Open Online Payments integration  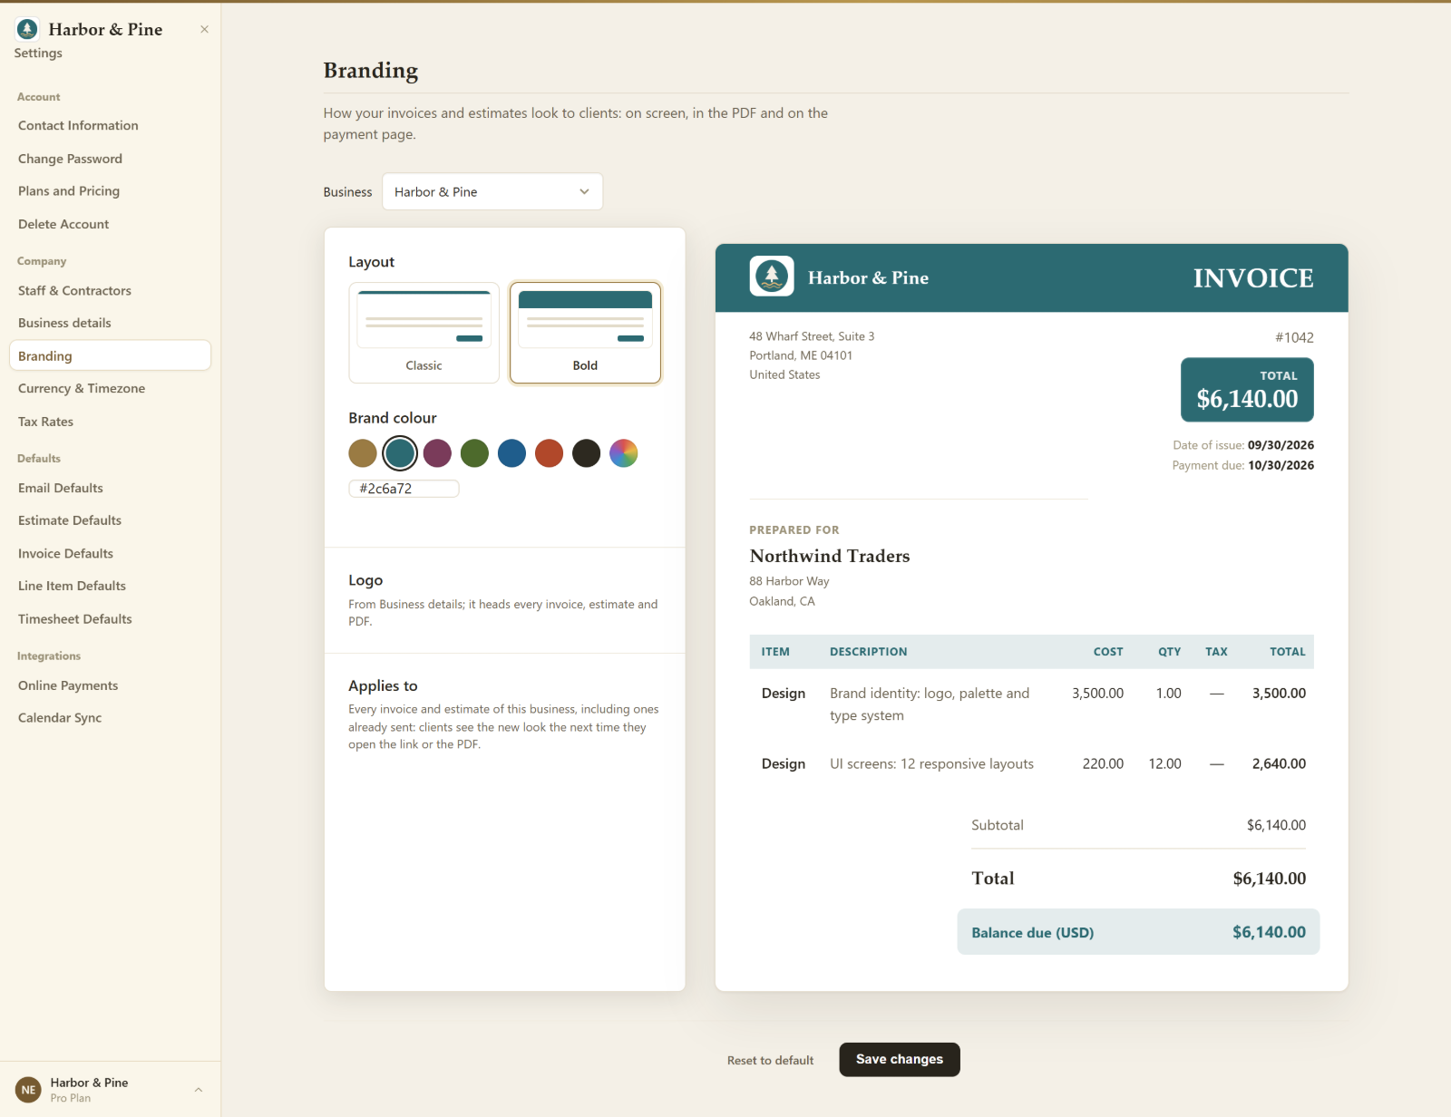point(110,685)
